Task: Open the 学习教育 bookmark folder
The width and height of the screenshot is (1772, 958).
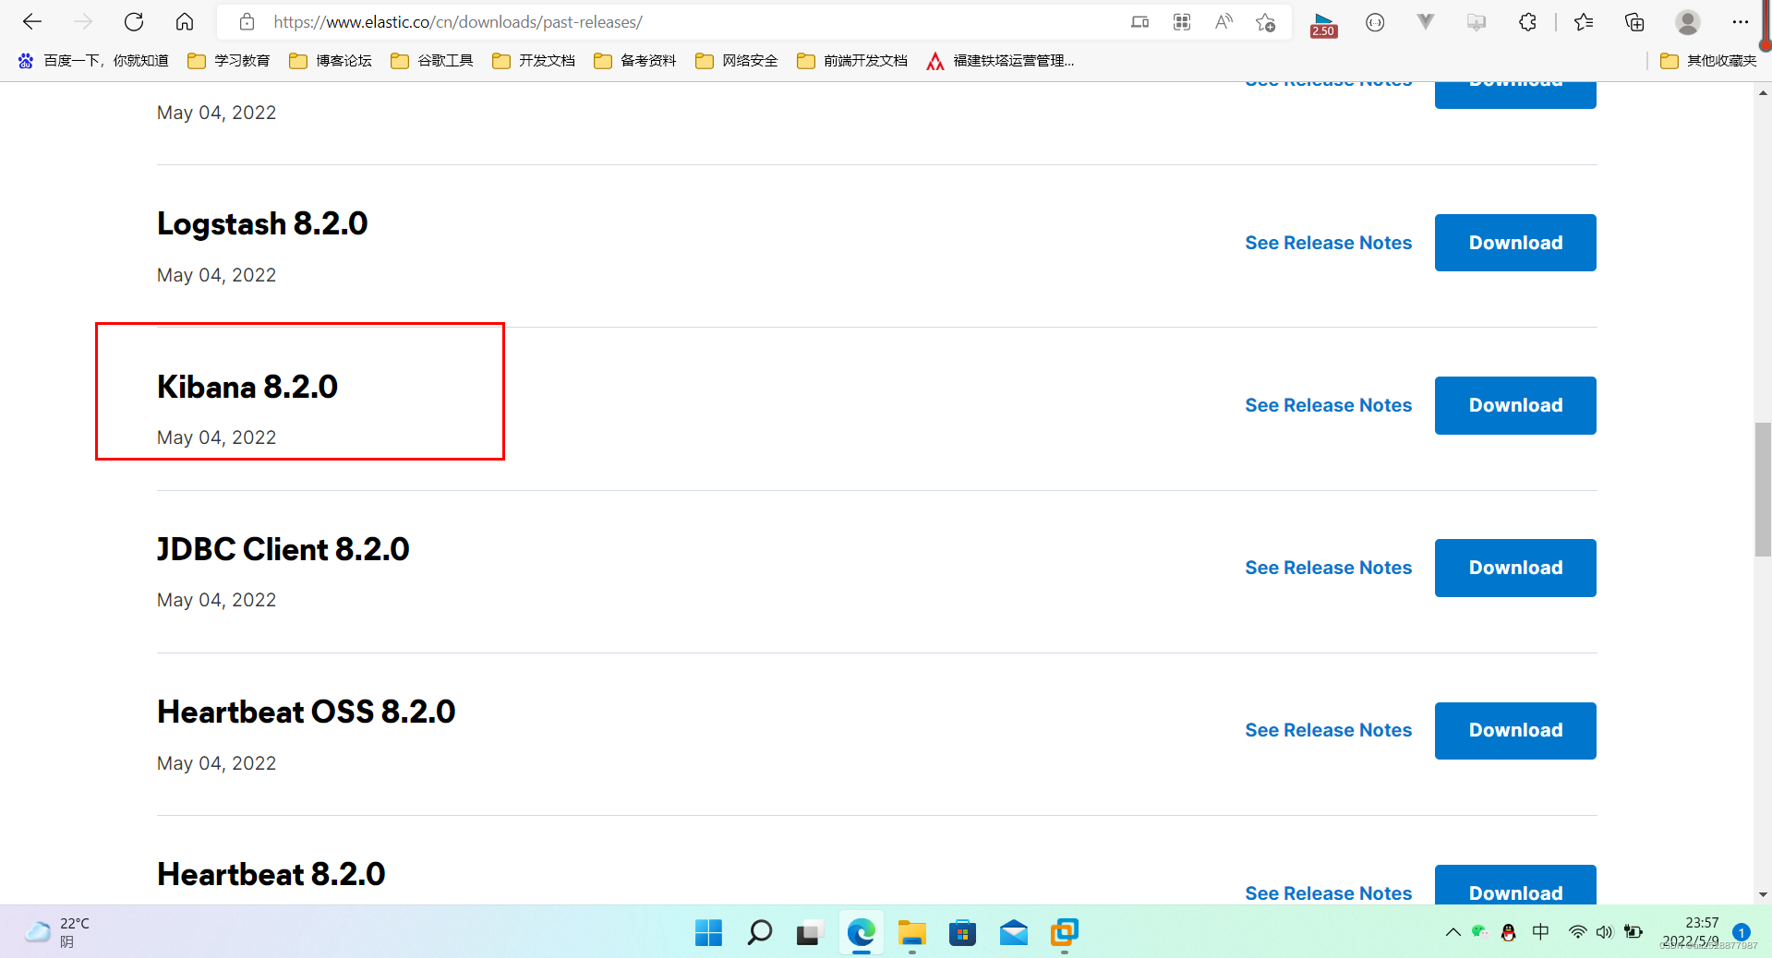Action: point(228,61)
